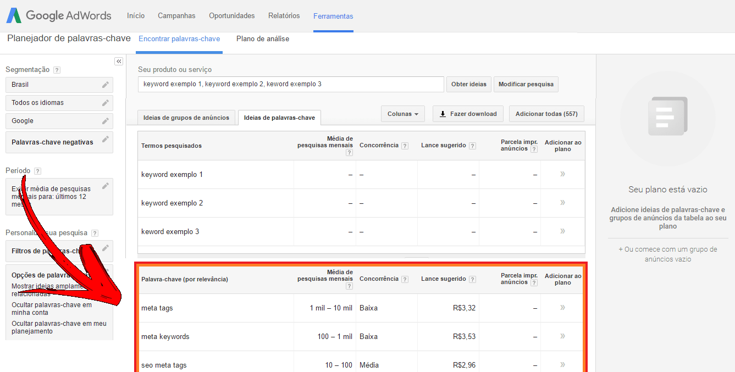
Task: Open help icon beside Personalizar sua pesquisa
Action: coord(95,233)
